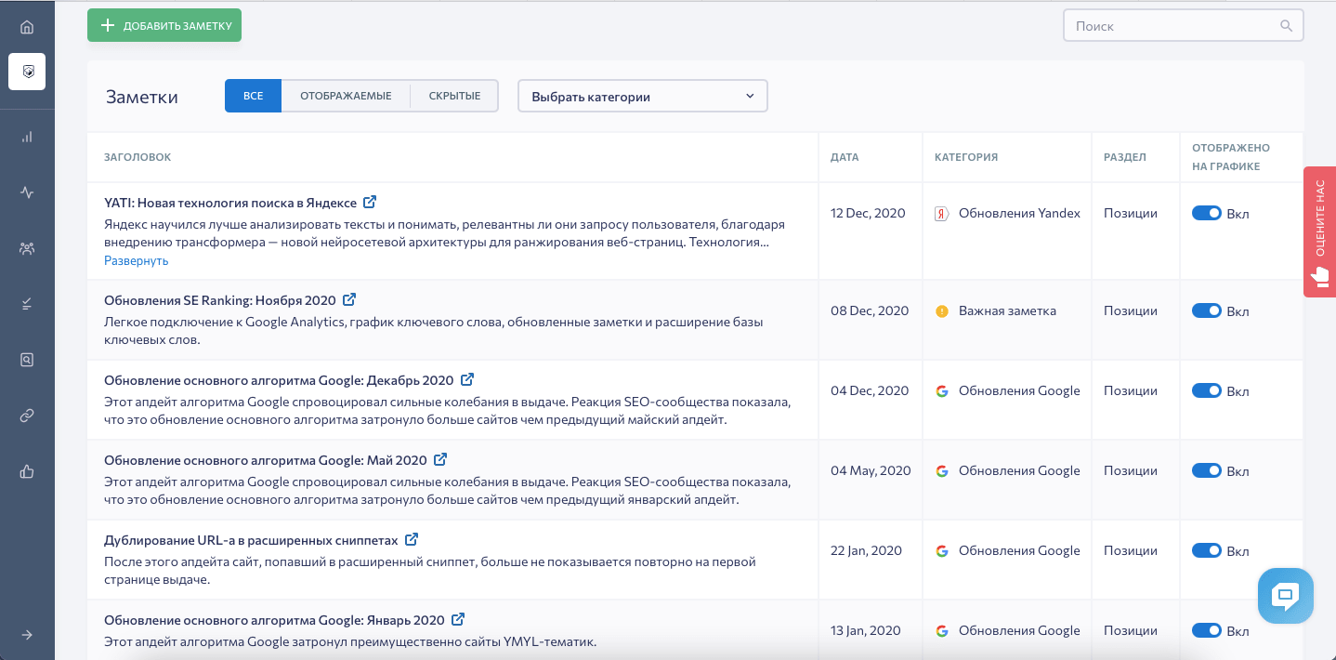
Task: Open note Дублирование URL-а в расширенных сниппетах
Action: click(251, 540)
